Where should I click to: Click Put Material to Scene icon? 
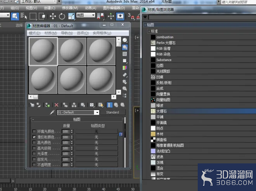pyautogui.click(x=39, y=105)
